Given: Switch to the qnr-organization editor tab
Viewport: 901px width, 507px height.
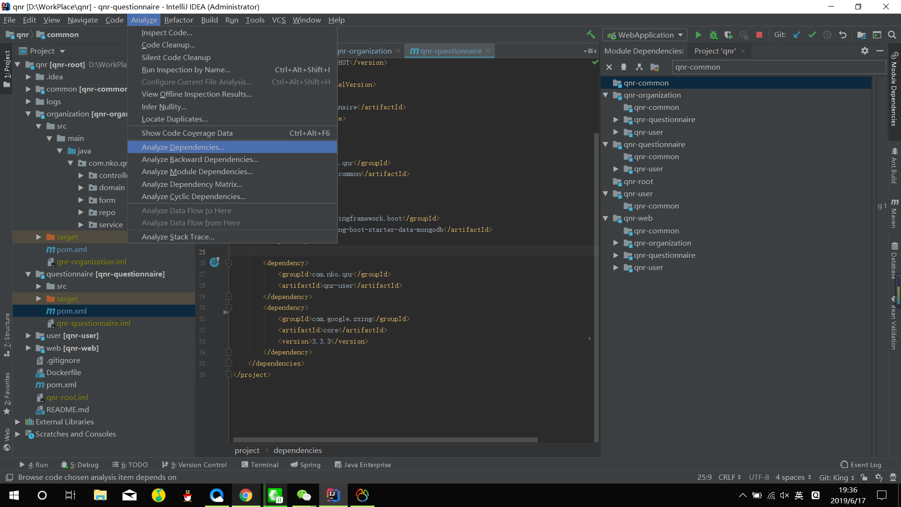Looking at the screenshot, I should 365,51.
